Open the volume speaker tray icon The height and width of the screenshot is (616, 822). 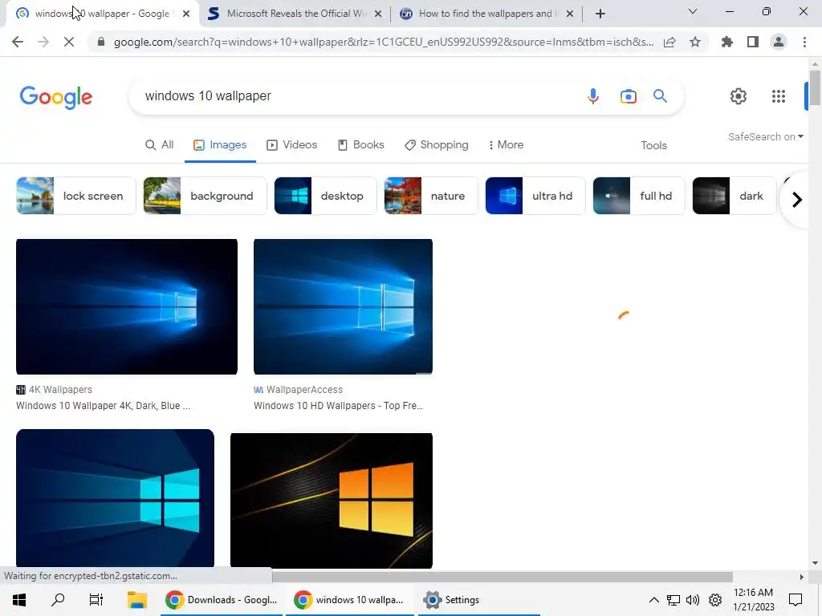(693, 600)
